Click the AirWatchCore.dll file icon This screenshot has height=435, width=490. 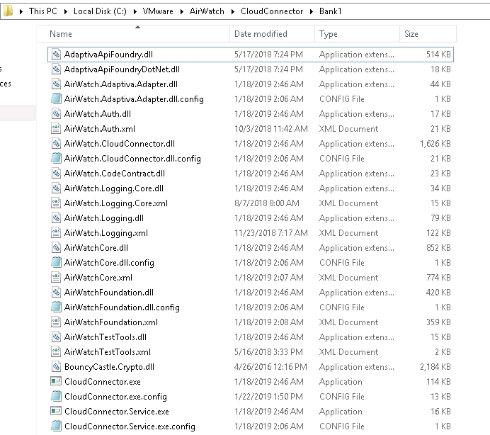56,248
